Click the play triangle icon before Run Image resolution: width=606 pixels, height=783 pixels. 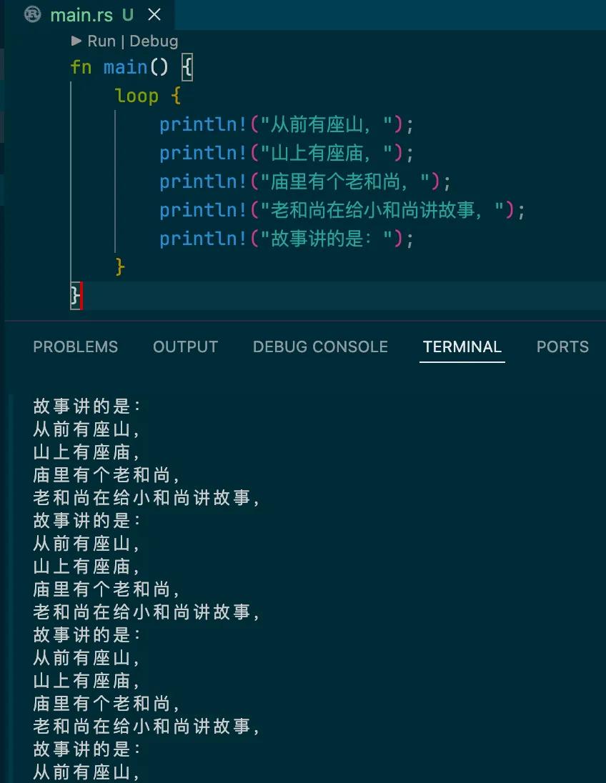(x=76, y=41)
